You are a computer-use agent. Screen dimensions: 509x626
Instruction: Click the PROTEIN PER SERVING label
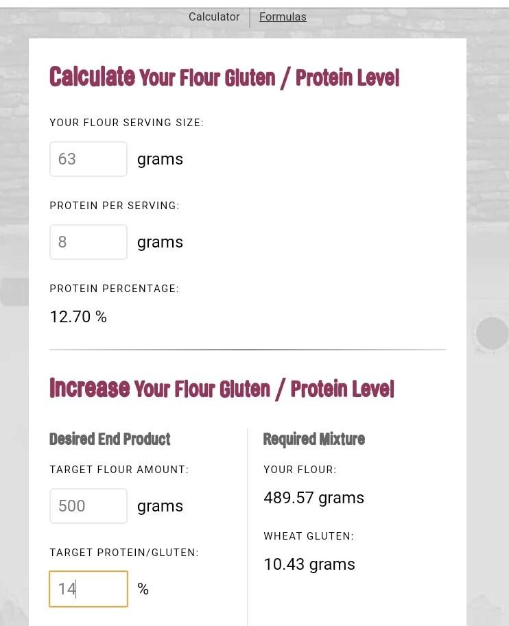(x=115, y=206)
